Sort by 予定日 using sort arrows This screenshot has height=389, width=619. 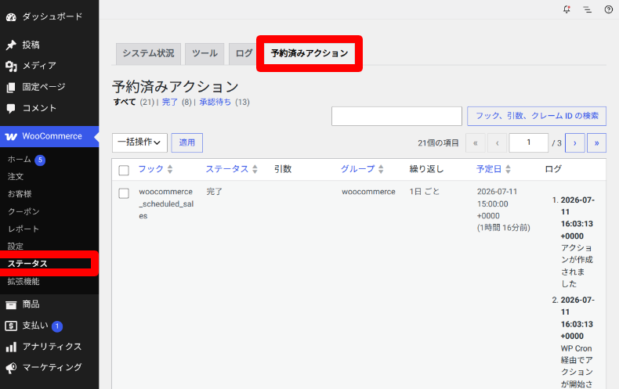(508, 169)
